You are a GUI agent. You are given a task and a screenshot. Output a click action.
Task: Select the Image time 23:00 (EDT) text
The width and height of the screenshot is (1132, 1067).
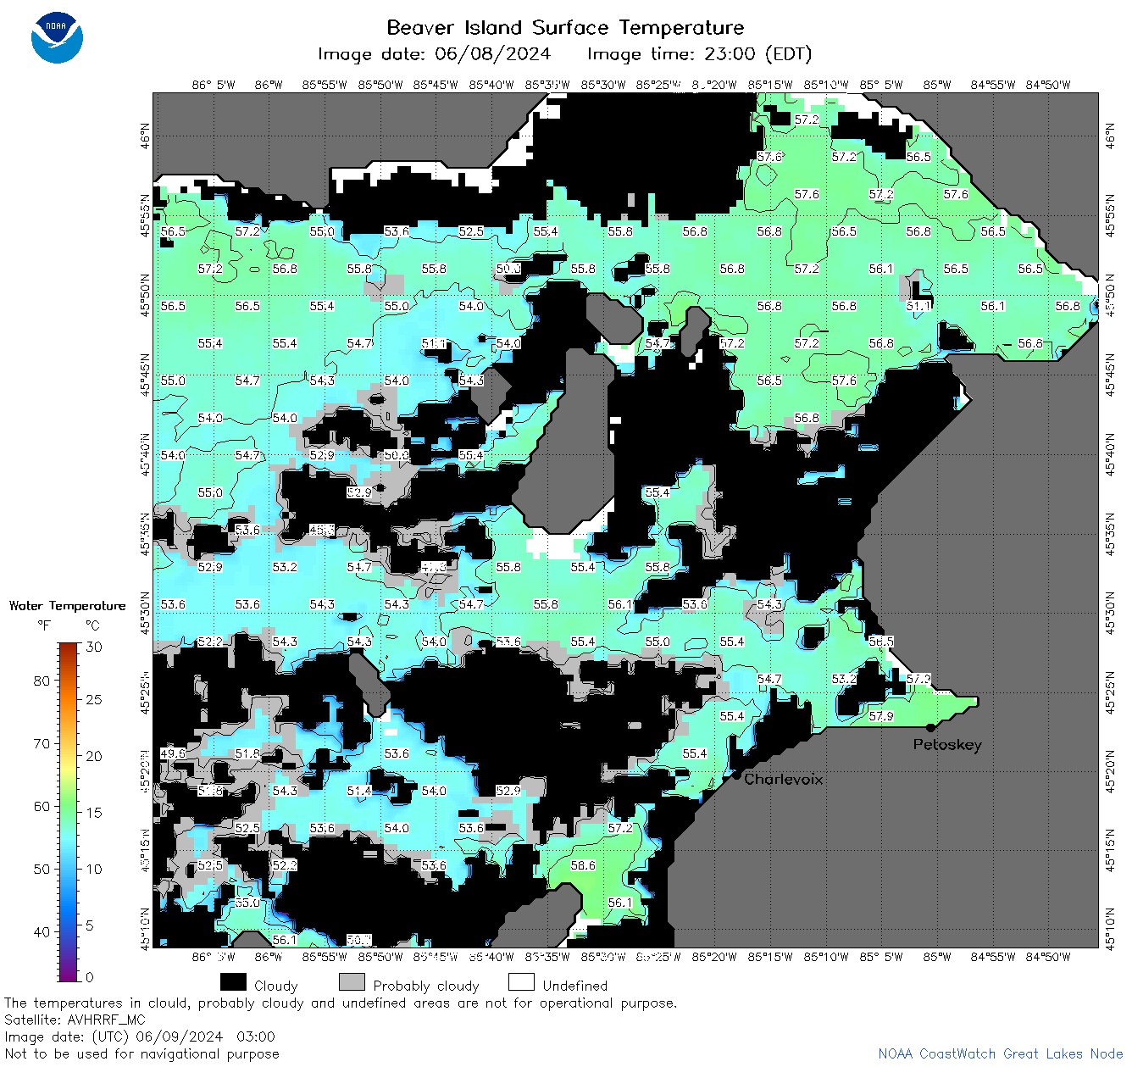point(700,54)
